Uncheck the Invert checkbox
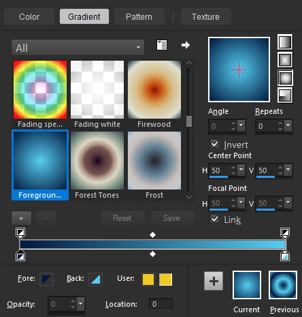 (214, 144)
